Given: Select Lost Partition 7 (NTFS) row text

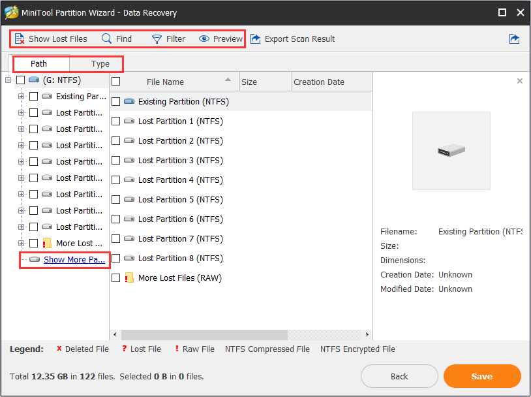Looking at the screenshot, I should (181, 239).
